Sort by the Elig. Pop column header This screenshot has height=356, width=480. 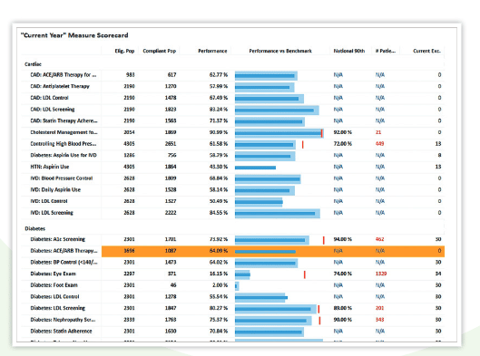[x=124, y=51]
